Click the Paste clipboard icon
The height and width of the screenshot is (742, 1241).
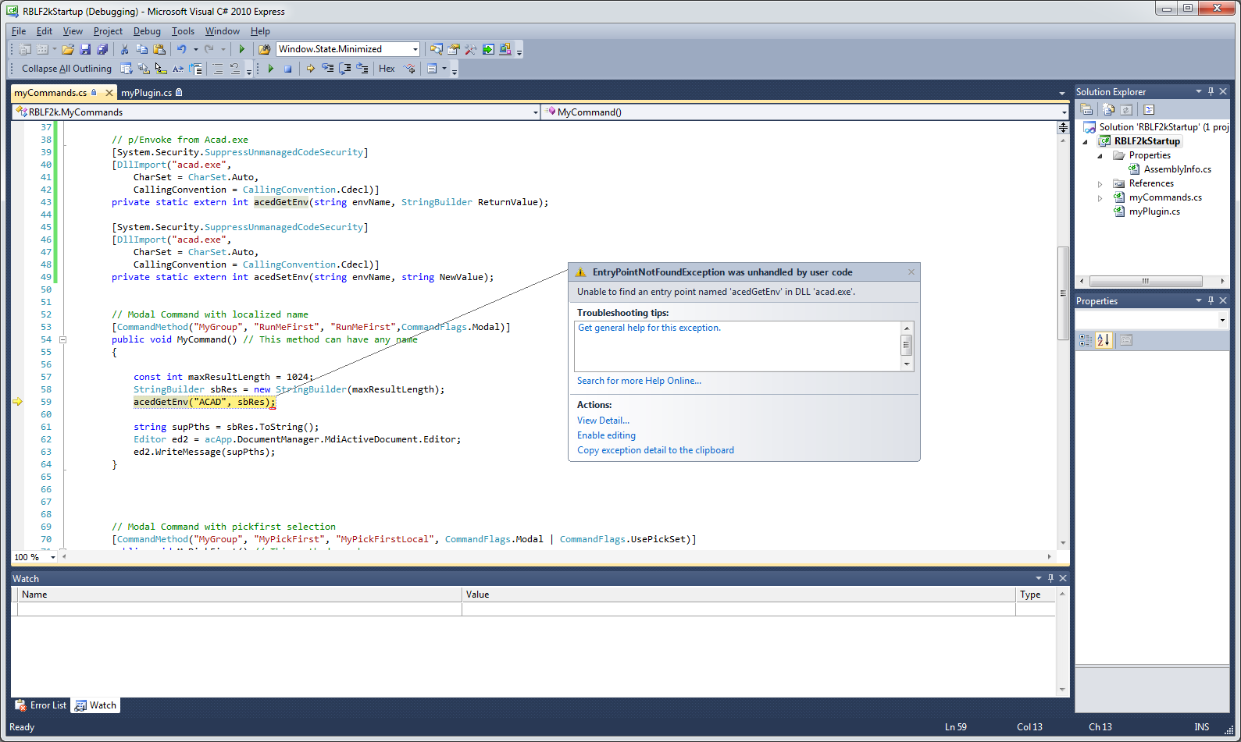(x=159, y=49)
